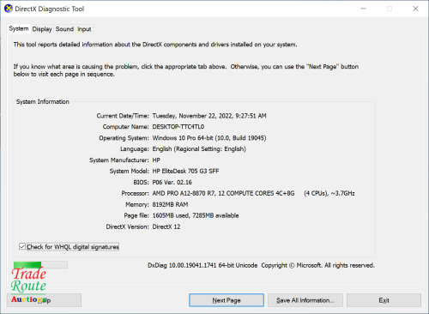This screenshot has height=314, width=429.
Task: Click the DirectX Diagnostic Tool title icon
Action: [9, 9]
